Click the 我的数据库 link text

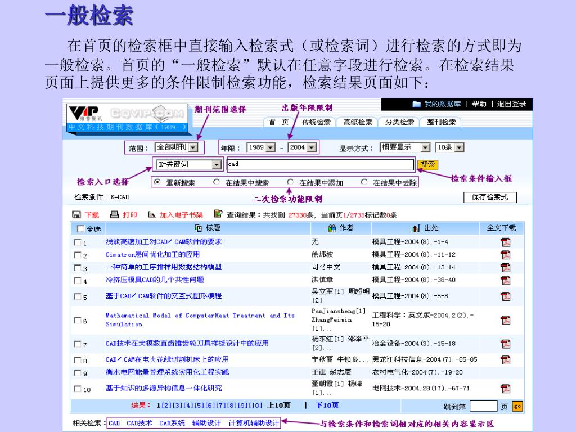tap(443, 104)
